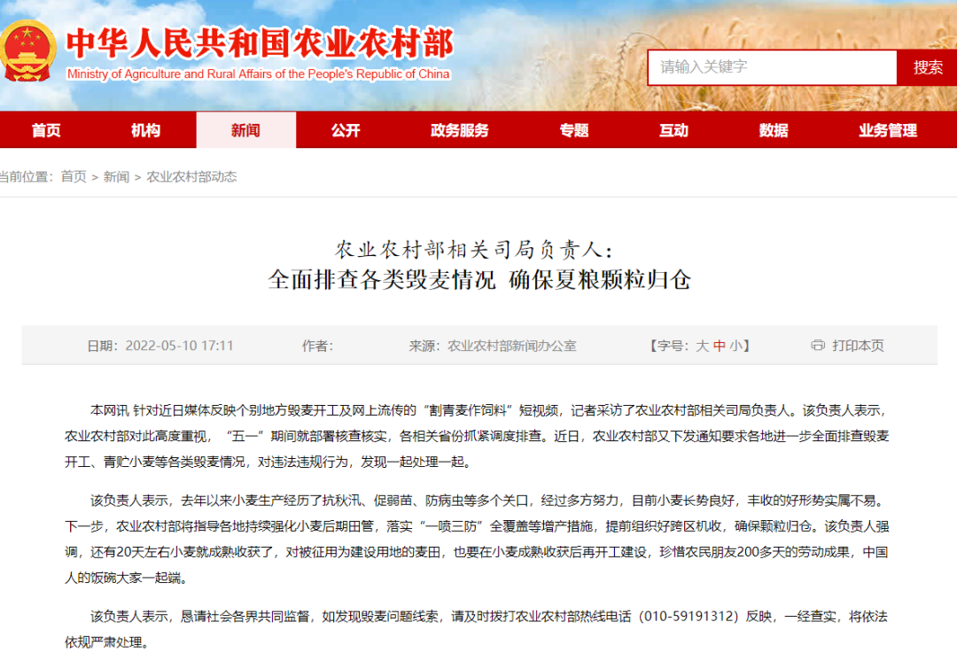
Task: Set font size to 小
Action: click(x=736, y=346)
